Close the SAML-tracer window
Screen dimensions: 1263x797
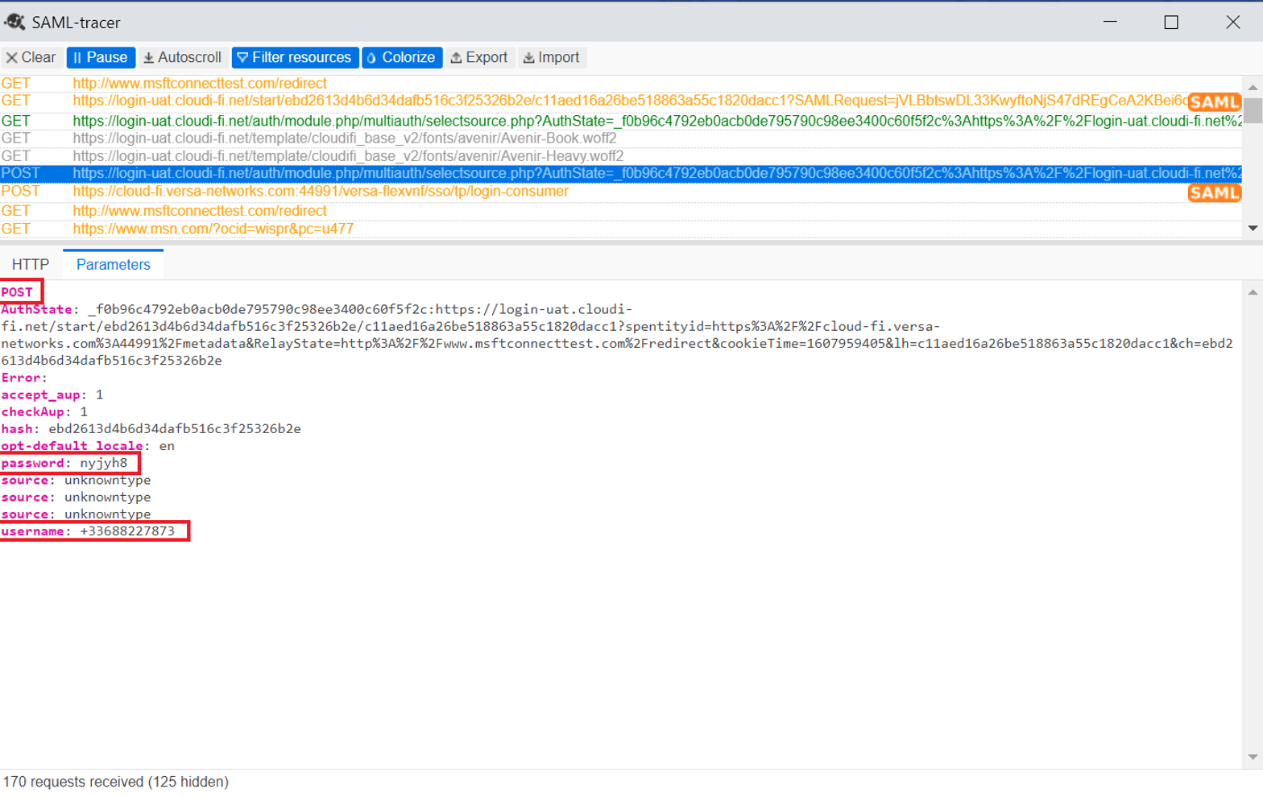coord(1232,22)
